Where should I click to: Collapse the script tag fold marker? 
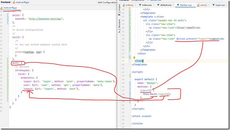click(131, 72)
